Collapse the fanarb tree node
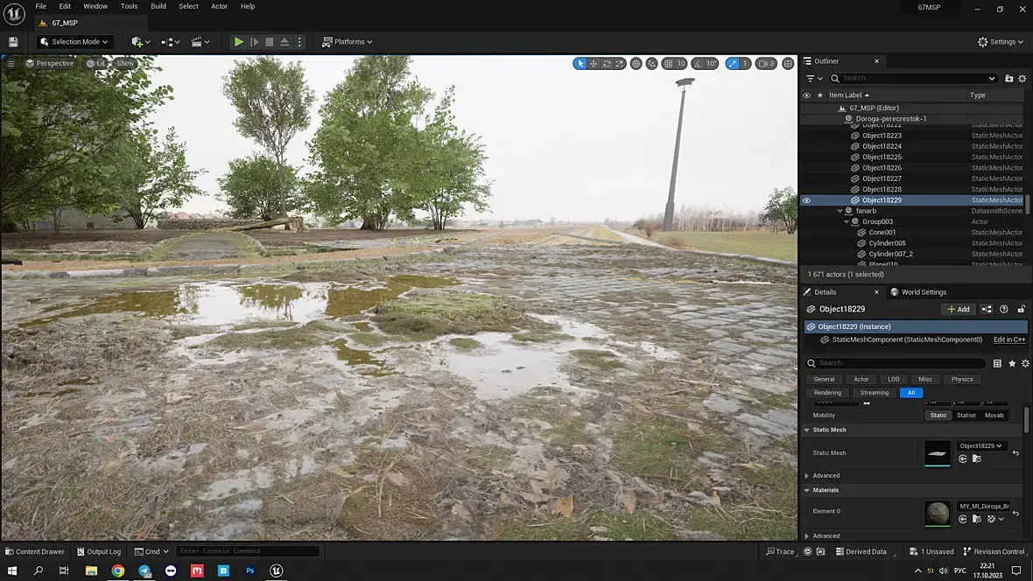 point(840,211)
